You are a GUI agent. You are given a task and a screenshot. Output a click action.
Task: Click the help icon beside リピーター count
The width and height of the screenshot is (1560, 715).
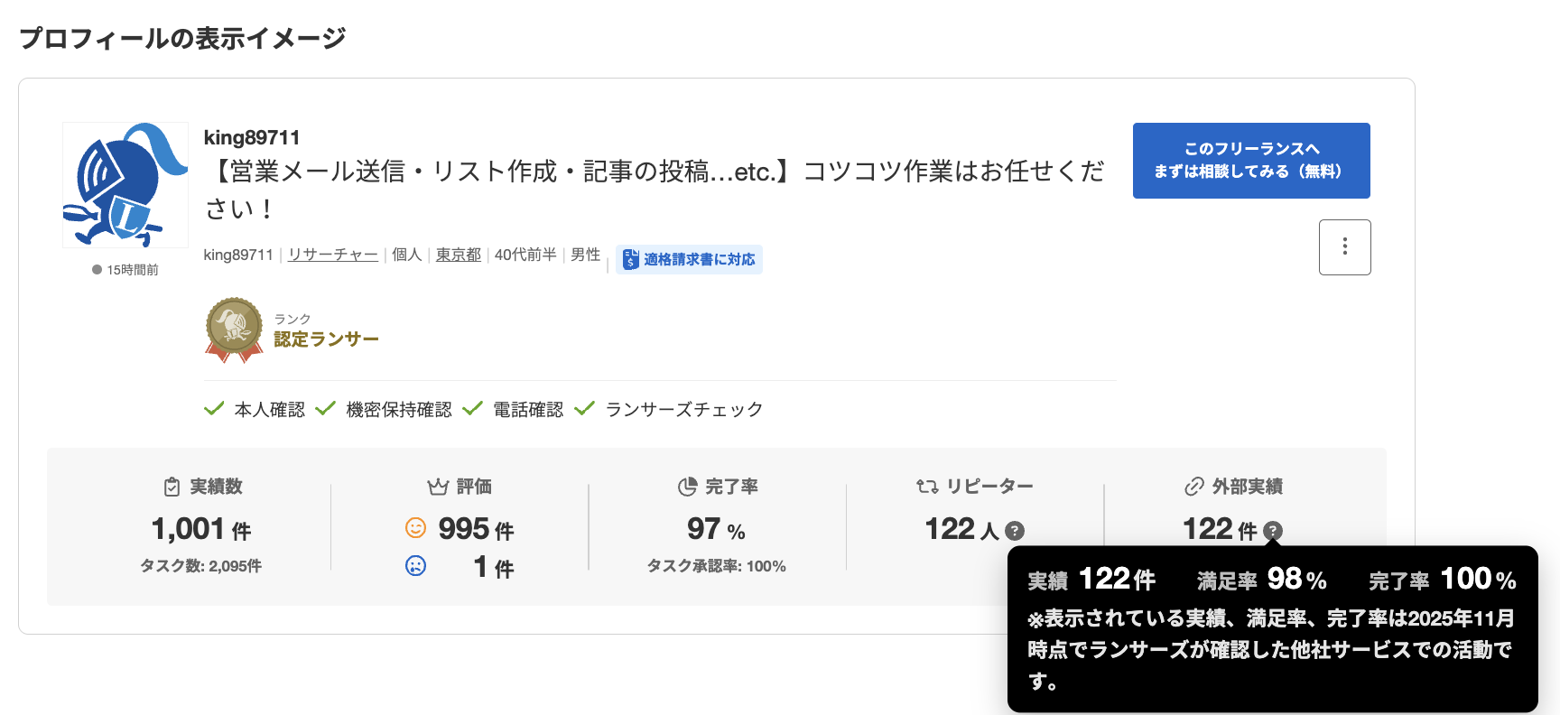tap(1015, 531)
